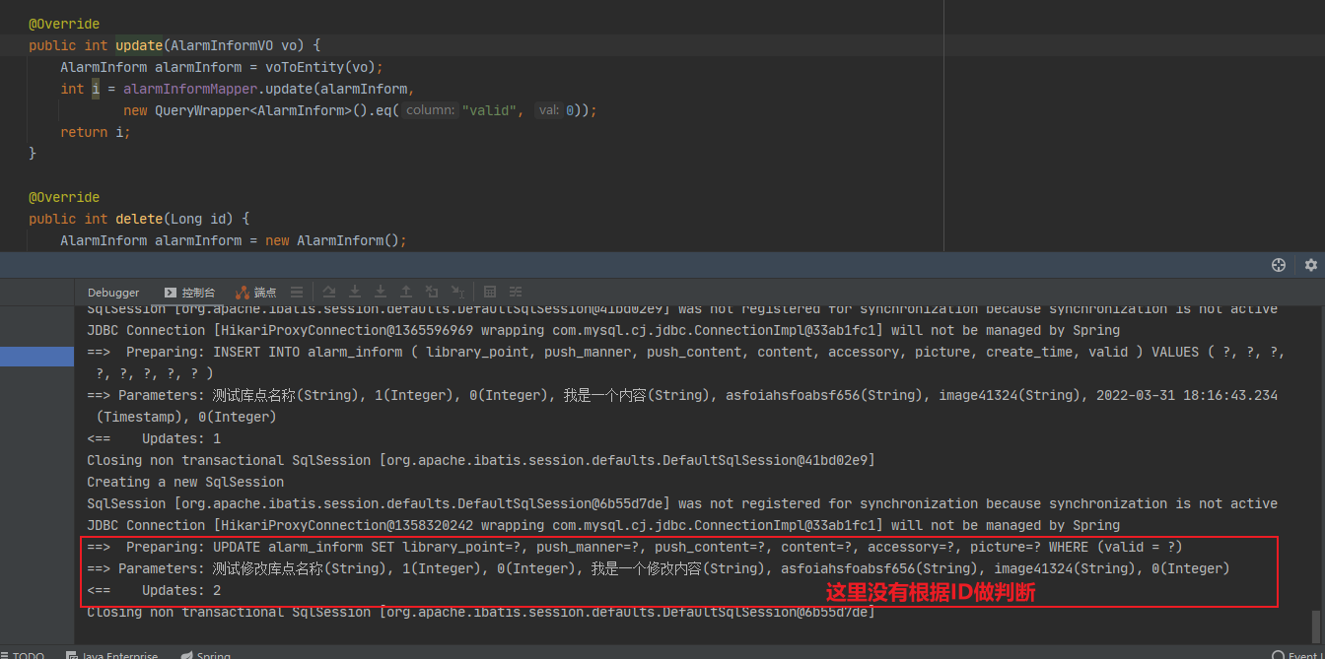Image resolution: width=1325 pixels, height=659 pixels.
Task: Click the Step Over debugger icon
Action: [x=329, y=293]
